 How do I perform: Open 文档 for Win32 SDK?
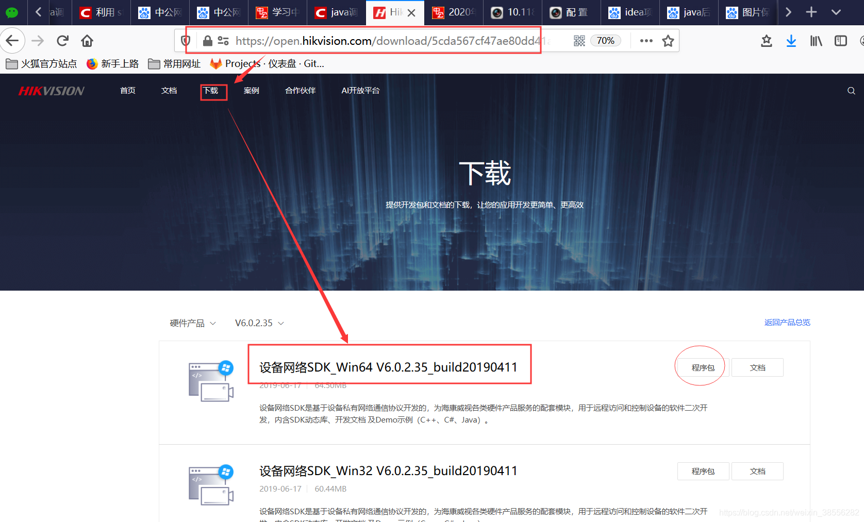[757, 471]
